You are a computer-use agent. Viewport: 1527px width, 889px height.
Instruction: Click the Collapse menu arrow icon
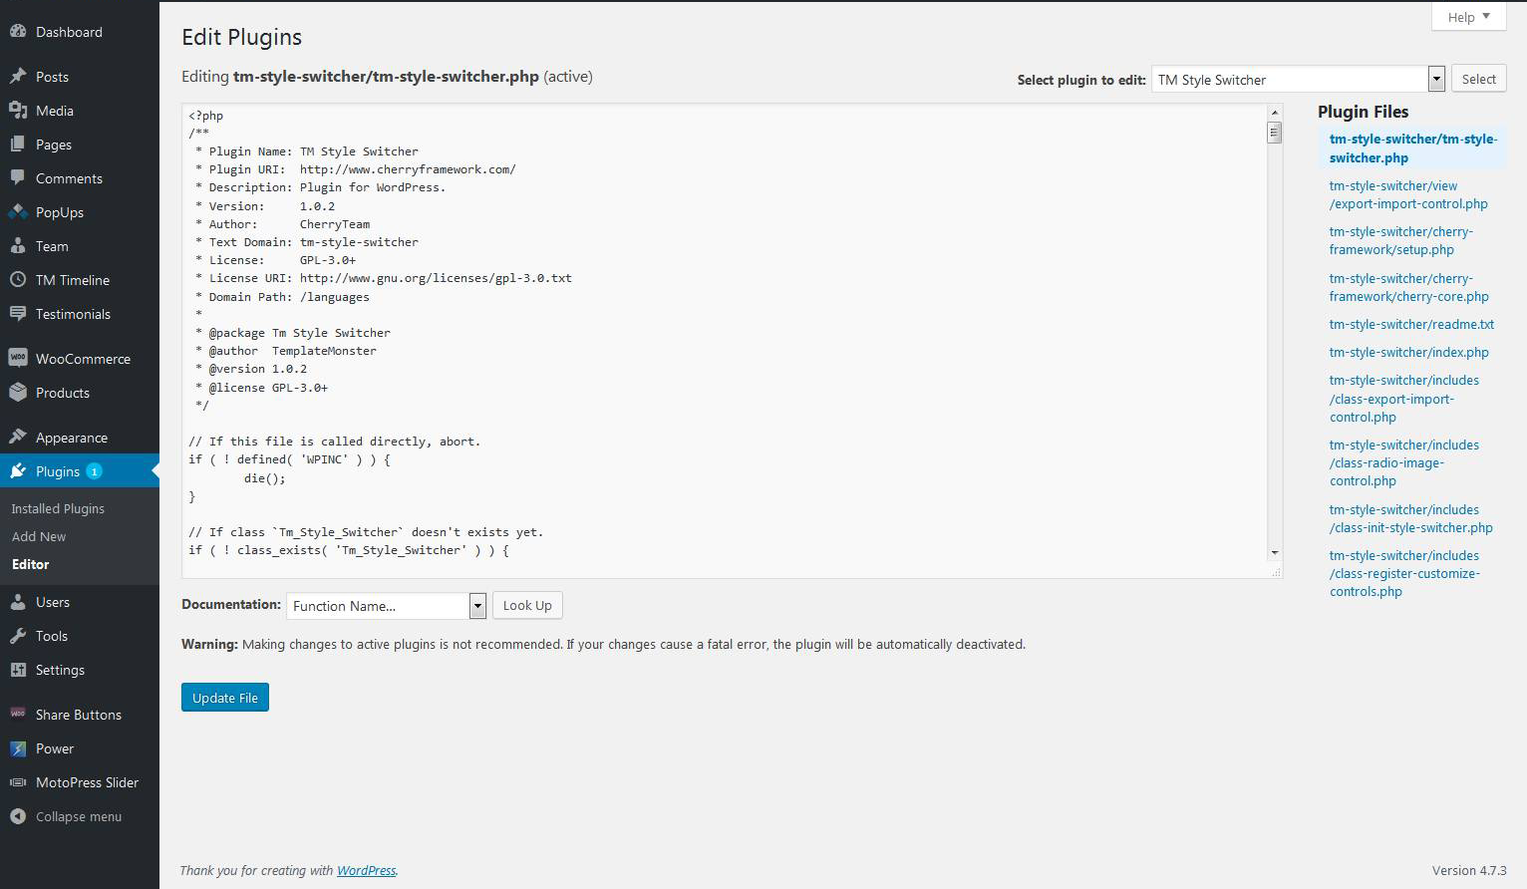tap(18, 816)
